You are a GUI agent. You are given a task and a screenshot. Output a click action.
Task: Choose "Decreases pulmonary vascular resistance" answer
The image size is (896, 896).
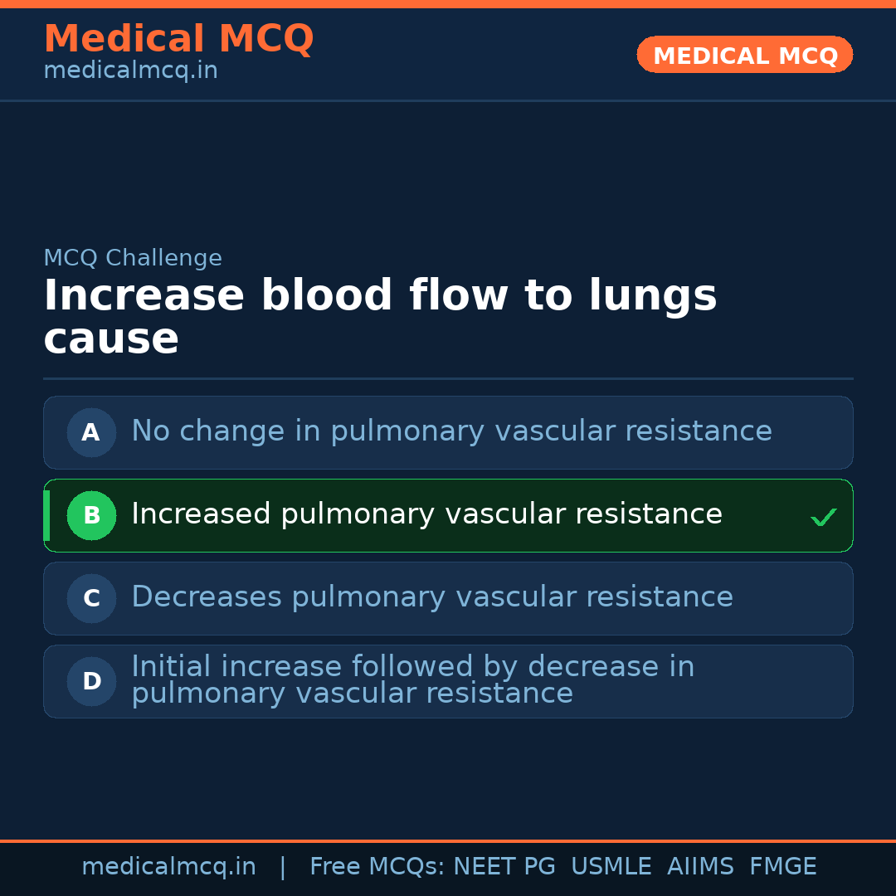coord(431,597)
